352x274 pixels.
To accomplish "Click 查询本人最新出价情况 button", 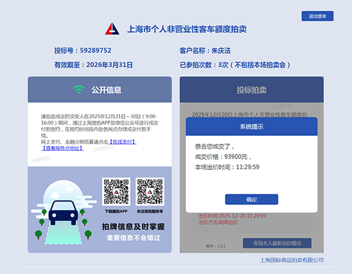I will click(x=277, y=243).
